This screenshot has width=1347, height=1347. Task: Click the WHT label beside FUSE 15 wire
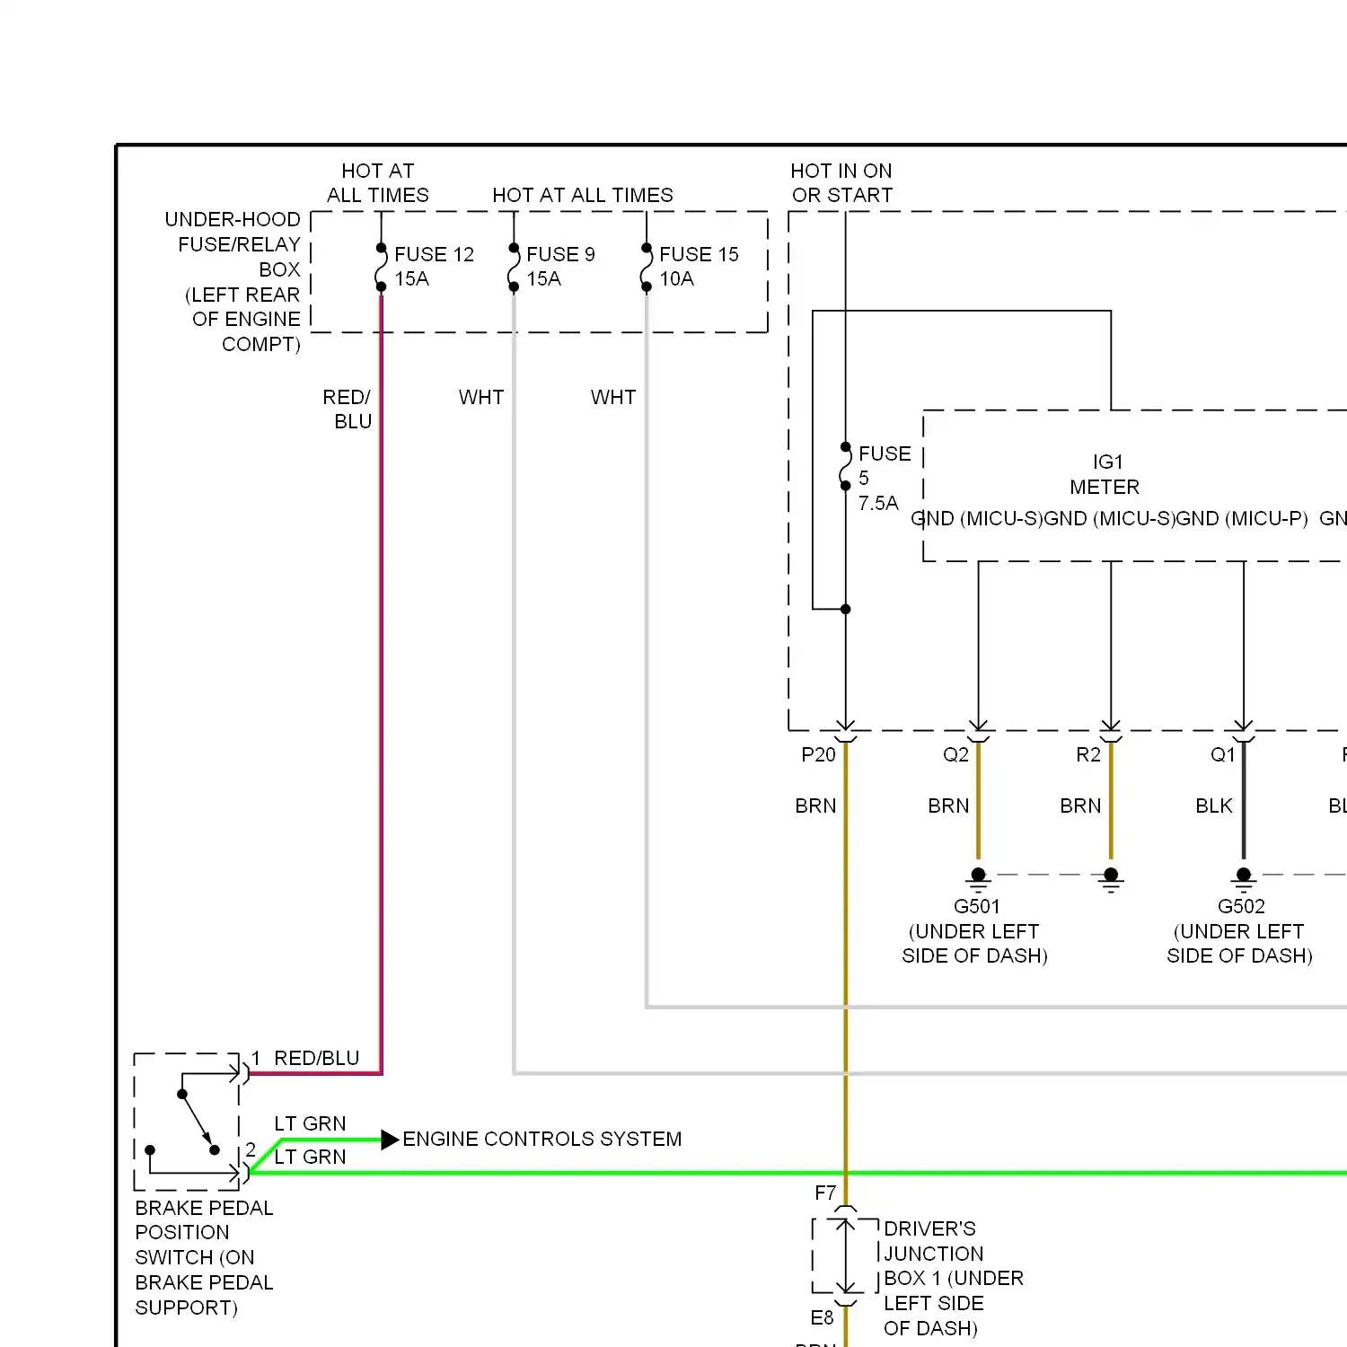click(x=613, y=397)
